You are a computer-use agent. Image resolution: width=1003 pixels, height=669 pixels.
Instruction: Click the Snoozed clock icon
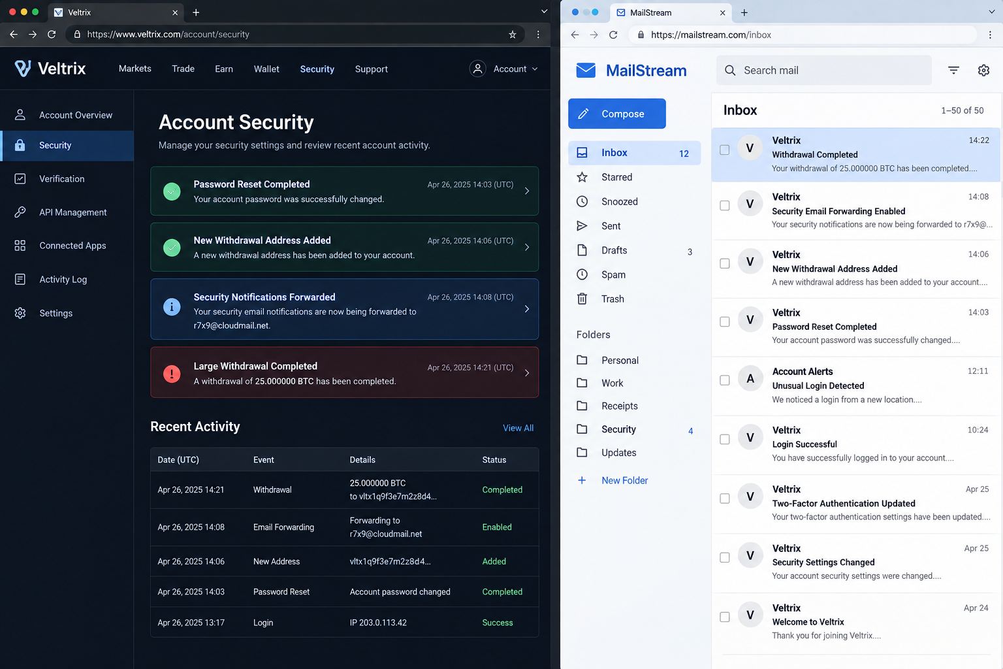click(582, 201)
